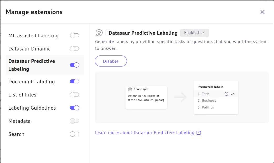Switch off Labeling Guidelines toggle

(x=74, y=108)
